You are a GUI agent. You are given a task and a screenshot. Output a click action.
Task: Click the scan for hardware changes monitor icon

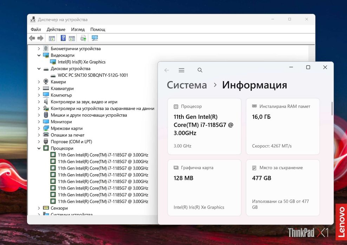pos(95,38)
